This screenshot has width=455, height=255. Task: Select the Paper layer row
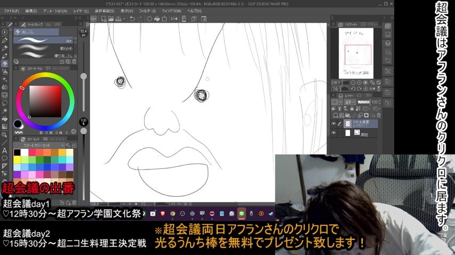[x=361, y=133]
